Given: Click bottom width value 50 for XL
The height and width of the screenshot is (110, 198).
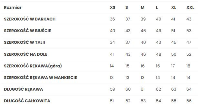Looking at the screenshot, I should click(x=174, y=54).
